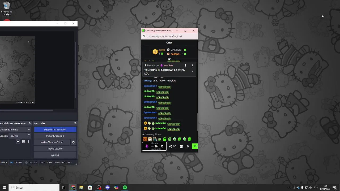Open site info icon in Kick address bar
The width and height of the screenshot is (340, 191).
click(144, 36)
